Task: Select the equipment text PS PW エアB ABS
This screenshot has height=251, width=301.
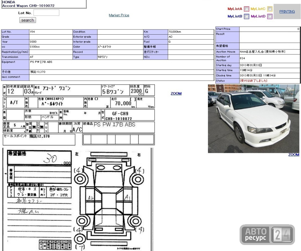Action: [41, 62]
